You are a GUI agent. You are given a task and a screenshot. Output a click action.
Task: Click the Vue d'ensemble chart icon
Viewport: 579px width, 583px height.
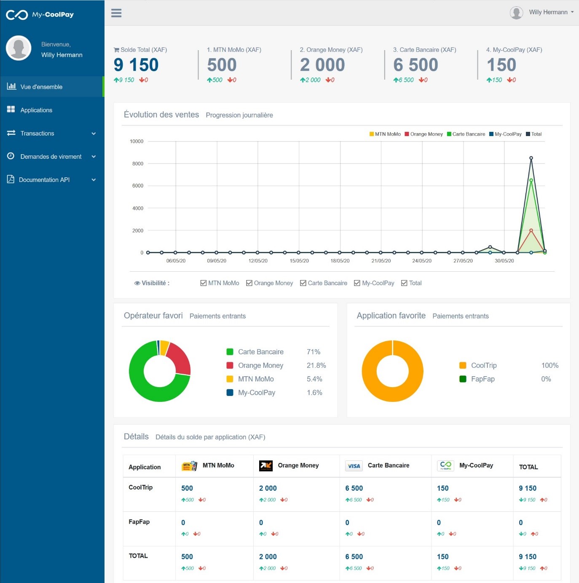pos(11,86)
